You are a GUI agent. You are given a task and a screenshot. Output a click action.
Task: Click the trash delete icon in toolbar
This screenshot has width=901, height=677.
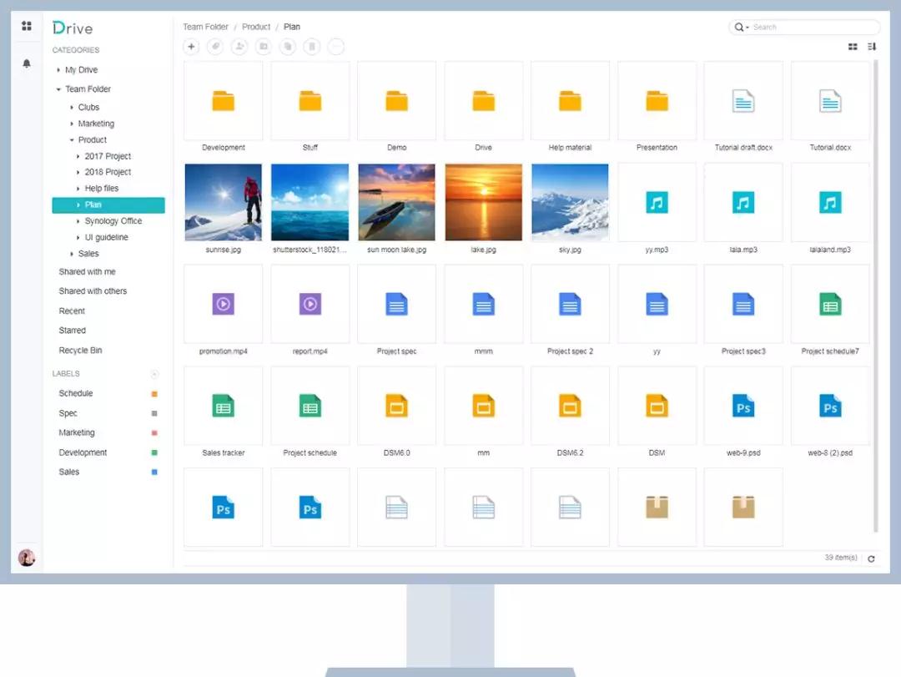coord(312,47)
